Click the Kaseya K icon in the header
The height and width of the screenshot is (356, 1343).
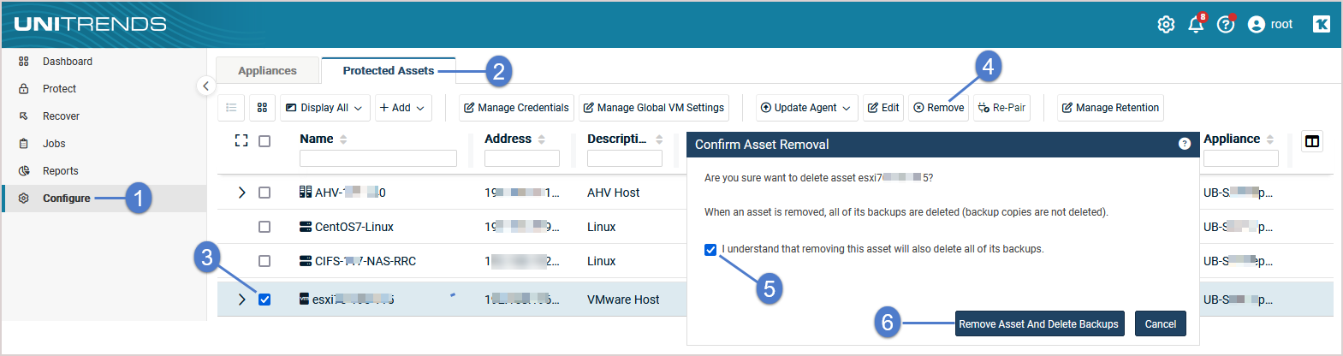[1322, 24]
